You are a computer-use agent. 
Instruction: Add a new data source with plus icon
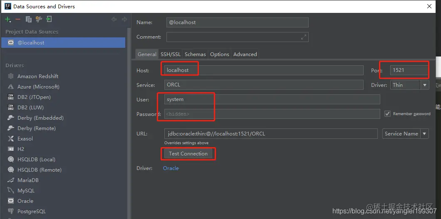pyautogui.click(x=7, y=20)
